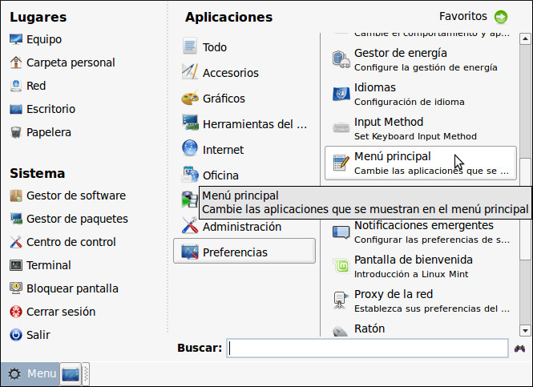This screenshot has height=387, width=533.
Task: Click the Menu button in the taskbar
Action: pos(30,374)
